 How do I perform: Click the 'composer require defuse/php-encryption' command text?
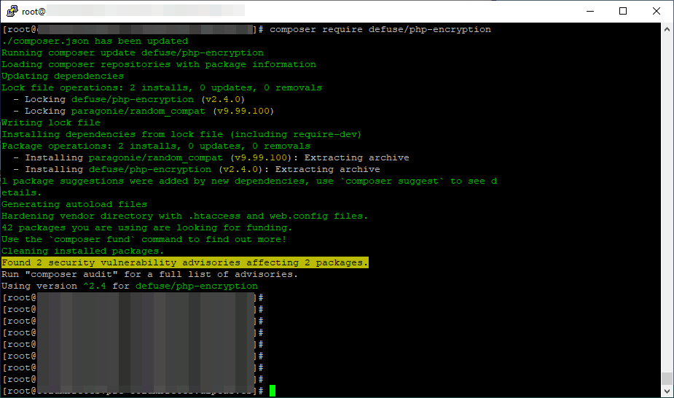380,29
